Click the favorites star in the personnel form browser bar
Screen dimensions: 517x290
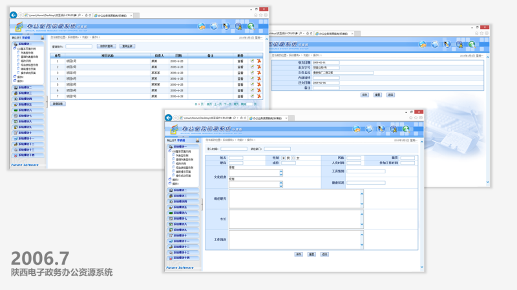[416, 118]
